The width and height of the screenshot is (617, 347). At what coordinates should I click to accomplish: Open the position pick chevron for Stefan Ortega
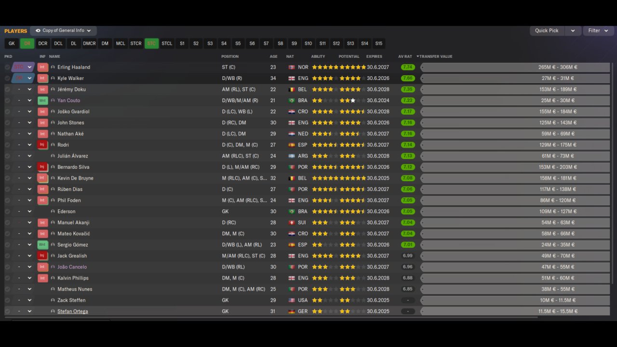pos(29,311)
